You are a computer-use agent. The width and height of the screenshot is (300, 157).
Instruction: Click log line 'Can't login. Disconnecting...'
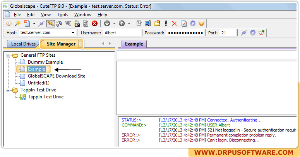(233, 140)
